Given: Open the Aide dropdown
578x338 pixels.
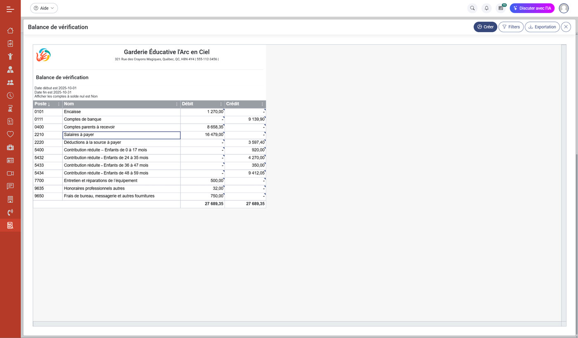Looking at the screenshot, I should (44, 8).
